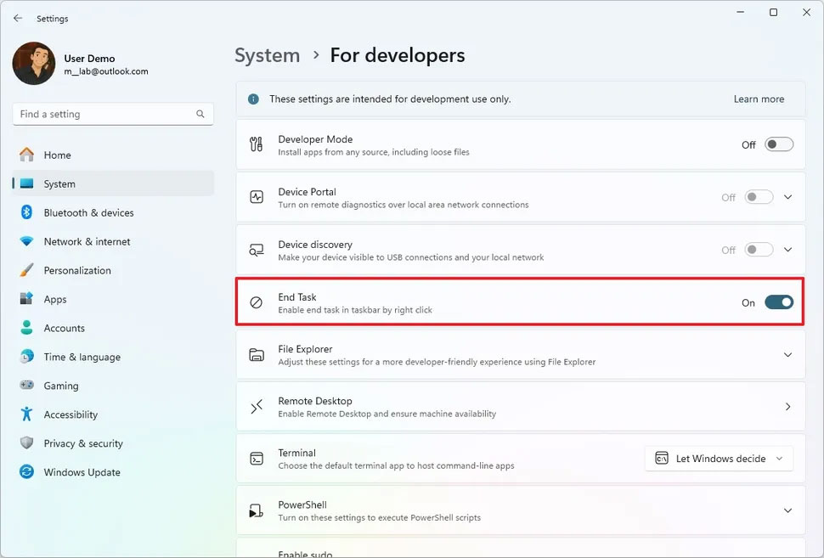Click the User Demo profile avatar
The width and height of the screenshot is (824, 558).
(34, 64)
